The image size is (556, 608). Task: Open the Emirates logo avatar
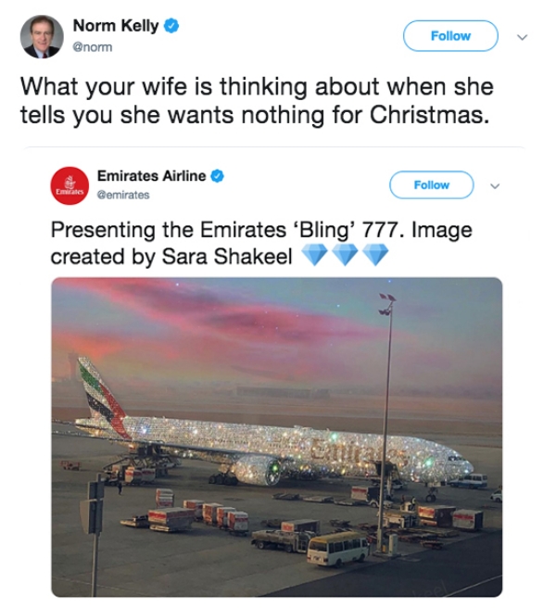(68, 185)
